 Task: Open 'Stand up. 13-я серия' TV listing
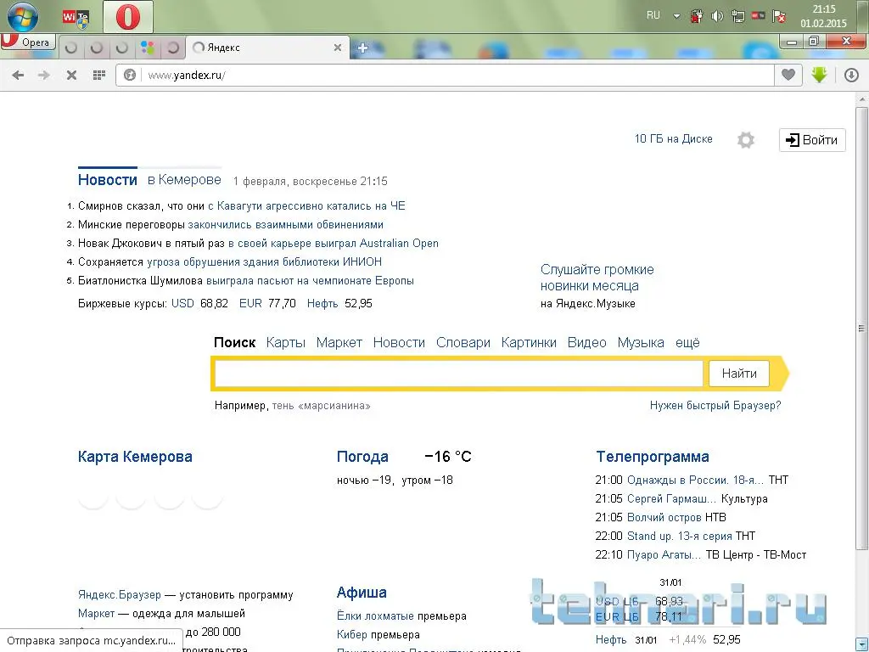click(680, 537)
